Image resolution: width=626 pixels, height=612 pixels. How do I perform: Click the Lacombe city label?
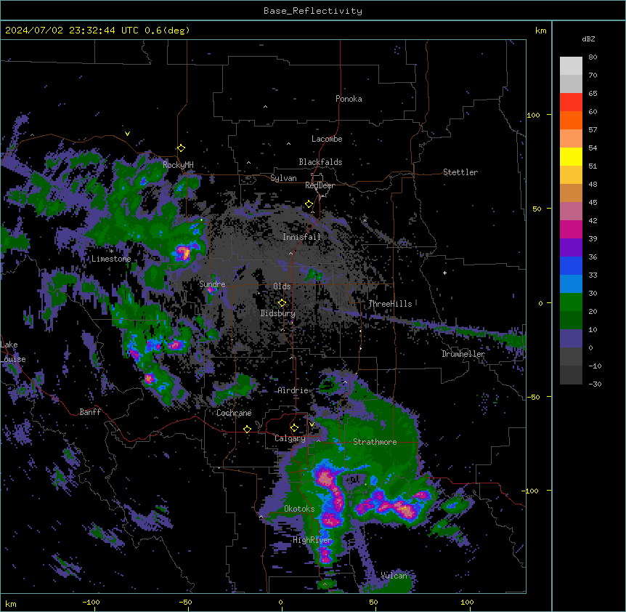coord(327,139)
